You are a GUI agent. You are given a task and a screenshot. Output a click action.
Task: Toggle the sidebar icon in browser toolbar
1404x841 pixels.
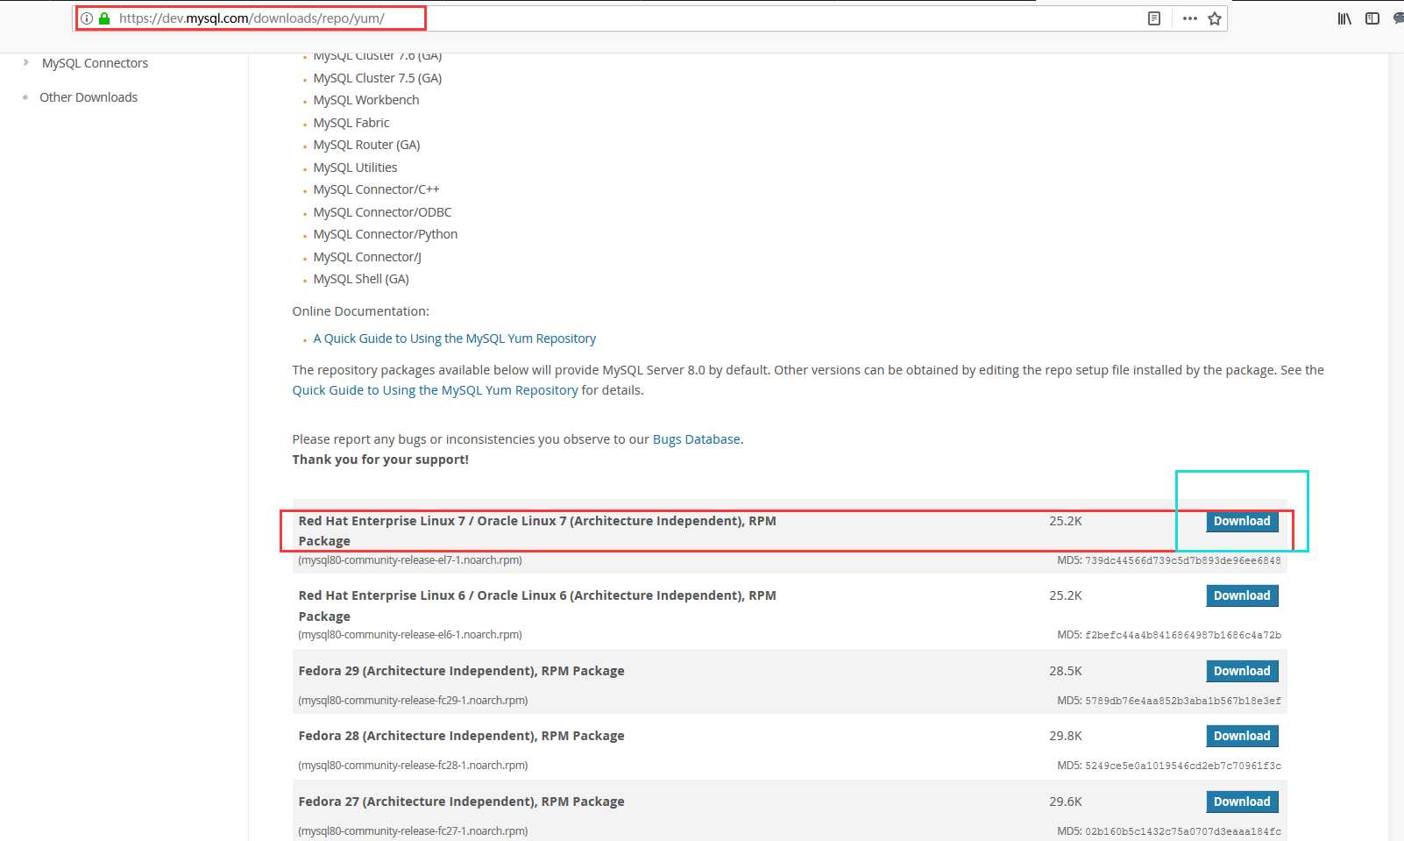[x=1372, y=18]
